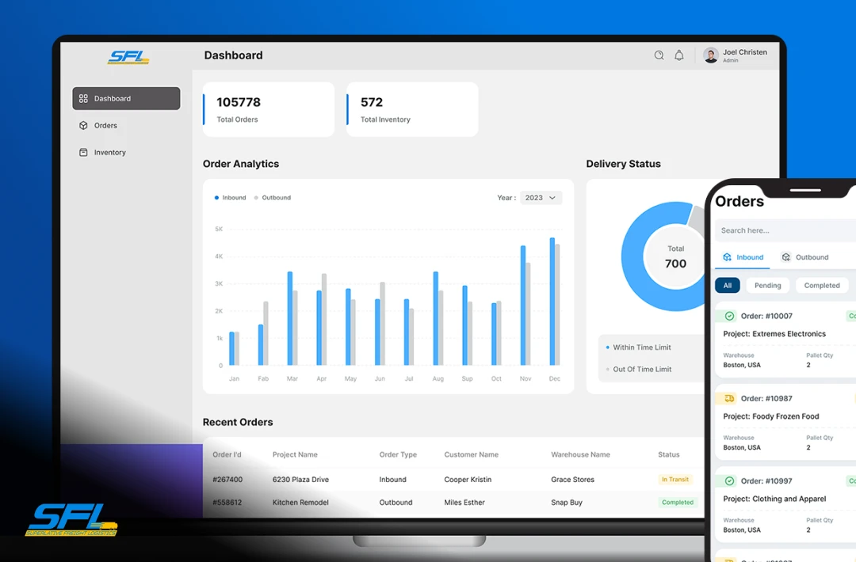Switch to Outbound tab in phone Orders
This screenshot has height=562, width=856.
pos(804,257)
